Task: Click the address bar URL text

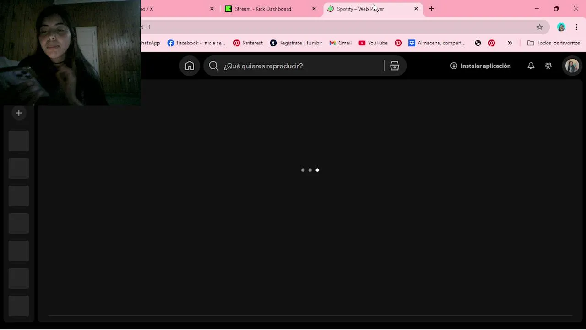Action: [x=146, y=27]
